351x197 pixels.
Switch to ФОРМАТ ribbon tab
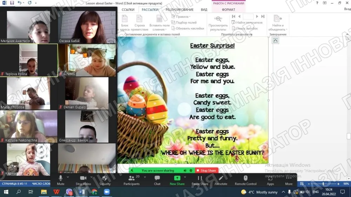pos(229,9)
